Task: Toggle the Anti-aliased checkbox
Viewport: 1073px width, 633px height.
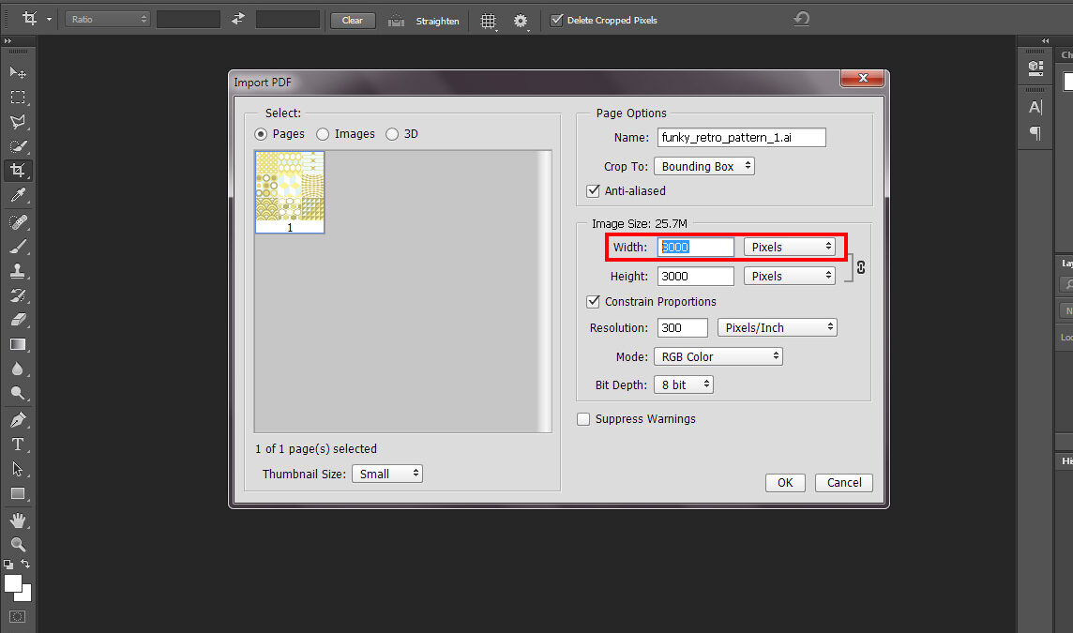Action: [x=593, y=190]
